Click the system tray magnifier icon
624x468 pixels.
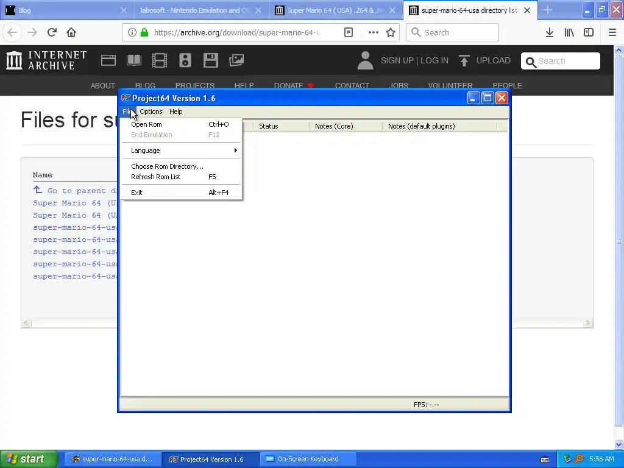(579, 459)
